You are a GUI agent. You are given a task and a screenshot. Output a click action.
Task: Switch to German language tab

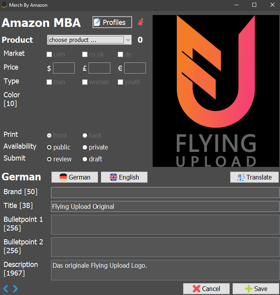click(75, 177)
